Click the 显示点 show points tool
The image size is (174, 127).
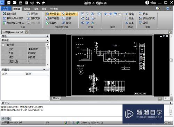click(x=32, y=14)
